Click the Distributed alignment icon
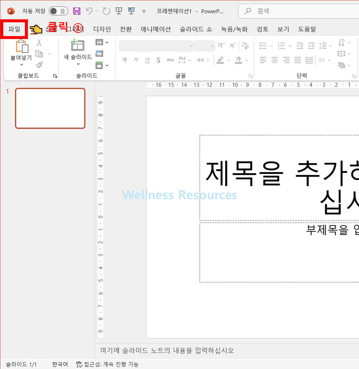This screenshot has width=359, height=369. pyautogui.click(x=309, y=60)
